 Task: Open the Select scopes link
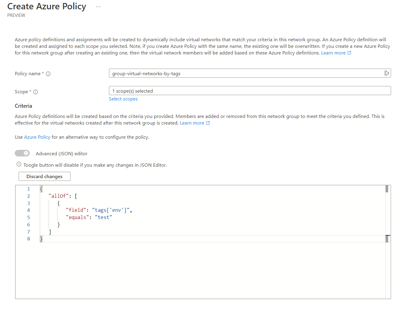coord(123,99)
